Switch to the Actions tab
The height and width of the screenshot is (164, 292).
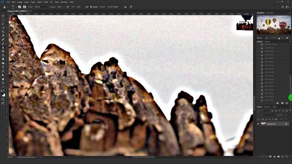click(x=267, y=41)
